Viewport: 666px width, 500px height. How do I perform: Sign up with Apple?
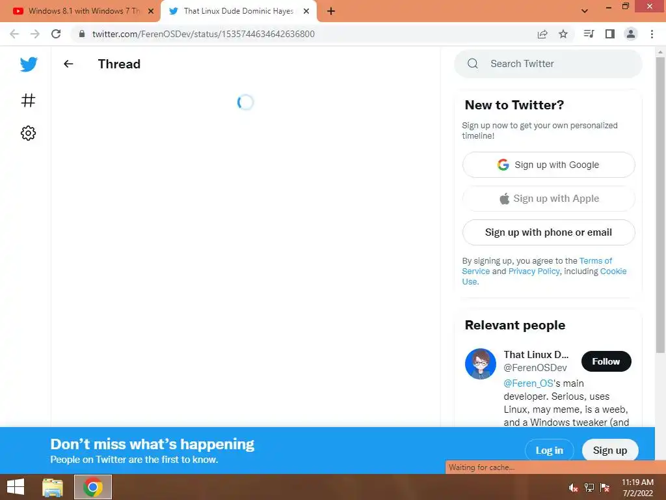[x=548, y=199]
